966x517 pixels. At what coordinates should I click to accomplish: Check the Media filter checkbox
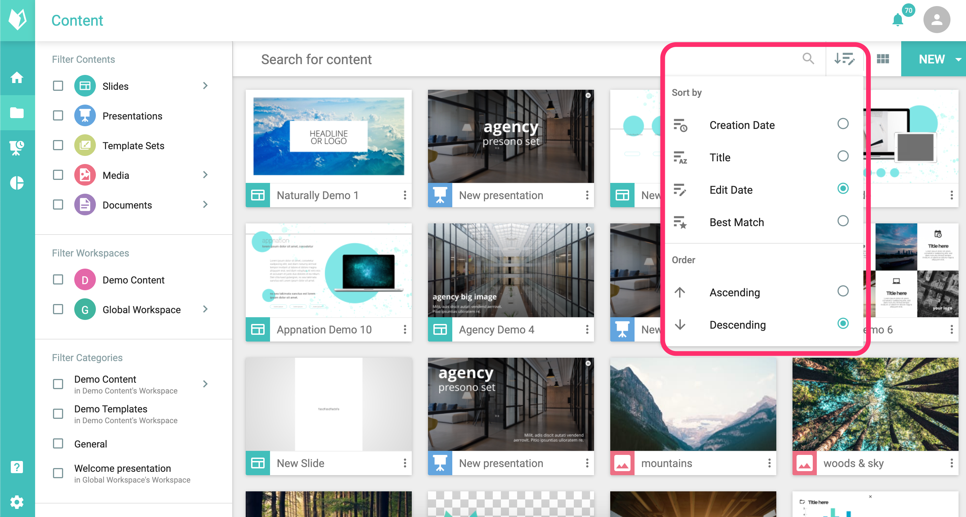pos(58,175)
